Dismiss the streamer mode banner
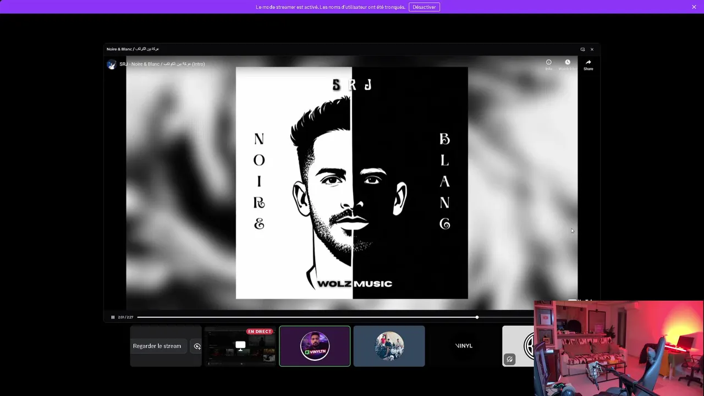The height and width of the screenshot is (396, 704). 694,7
